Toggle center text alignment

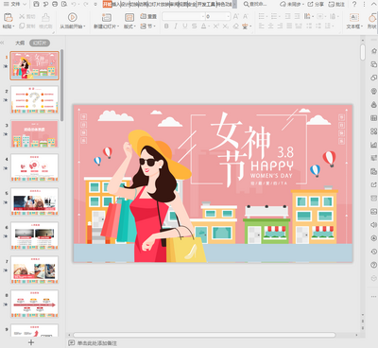coord(270,26)
